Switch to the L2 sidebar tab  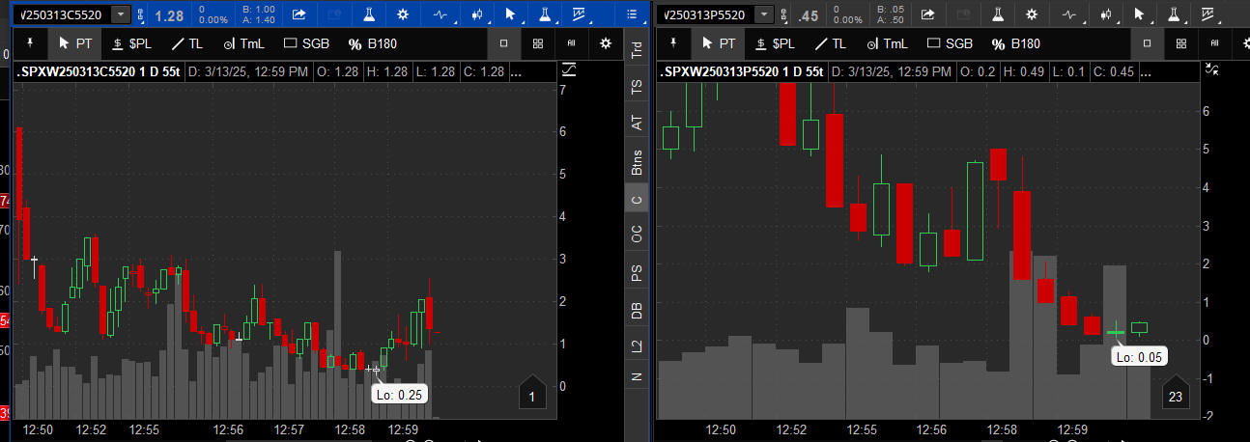(636, 345)
